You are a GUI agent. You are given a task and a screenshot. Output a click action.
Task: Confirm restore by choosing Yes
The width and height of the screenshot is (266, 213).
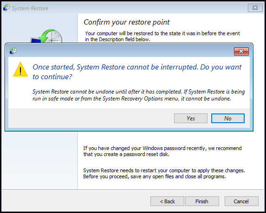(191, 118)
